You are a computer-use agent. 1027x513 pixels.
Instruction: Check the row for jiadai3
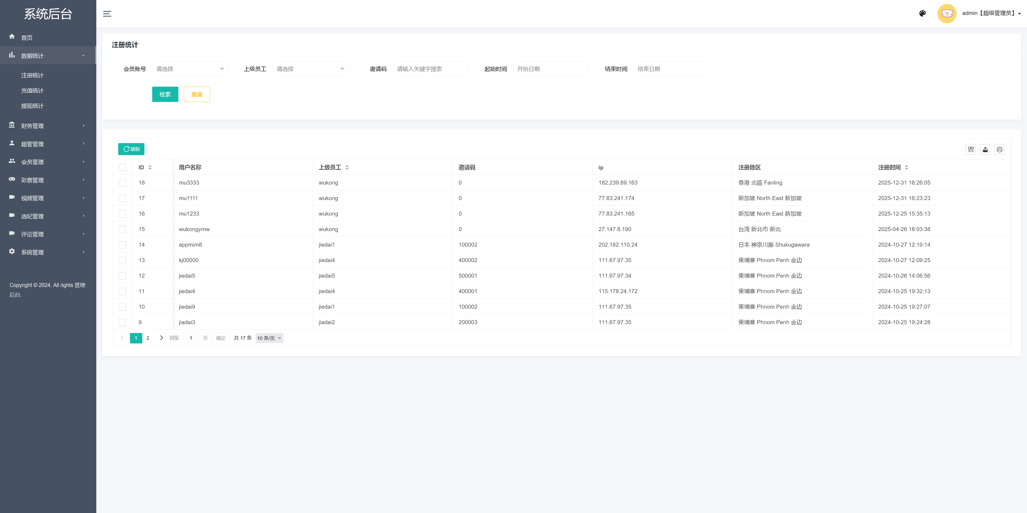click(x=122, y=323)
